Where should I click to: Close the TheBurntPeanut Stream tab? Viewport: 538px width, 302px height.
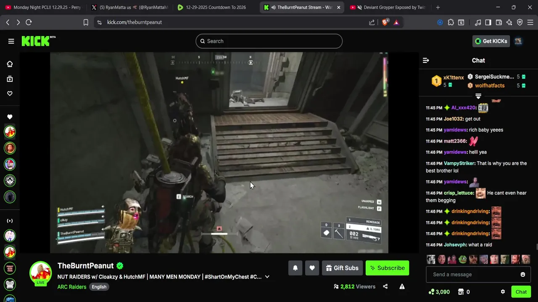(338, 7)
